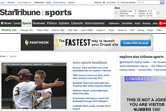The height and width of the screenshot is (111, 166).
Task: Open the Weekly ads link
Action: [9, 30]
